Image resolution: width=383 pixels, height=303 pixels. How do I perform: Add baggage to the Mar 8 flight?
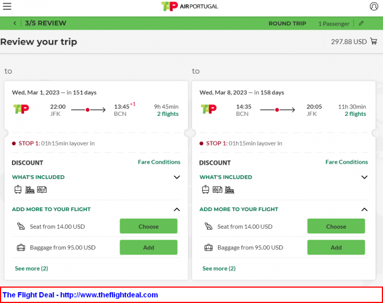336,248
